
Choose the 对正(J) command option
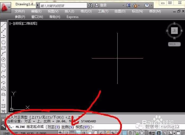tap(54, 127)
